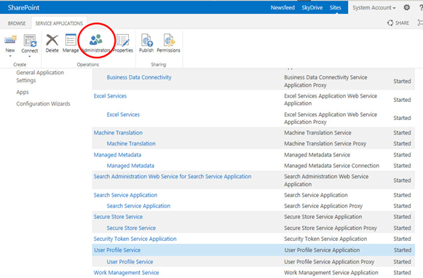Viewport: 423px width, 278px height.
Task: Select 'Secure Store Service Application Proxy' text
Action: pyautogui.click(x=331, y=228)
